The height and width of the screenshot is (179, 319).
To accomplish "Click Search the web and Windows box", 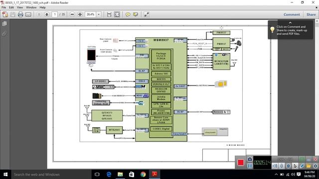I will (x=51, y=175).
